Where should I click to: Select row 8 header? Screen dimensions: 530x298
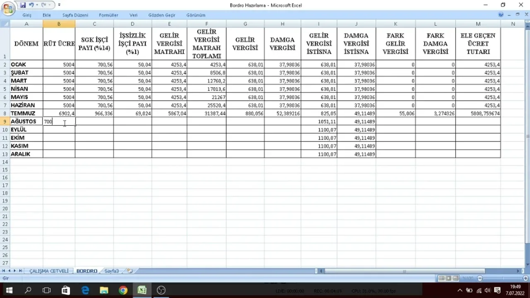5,113
